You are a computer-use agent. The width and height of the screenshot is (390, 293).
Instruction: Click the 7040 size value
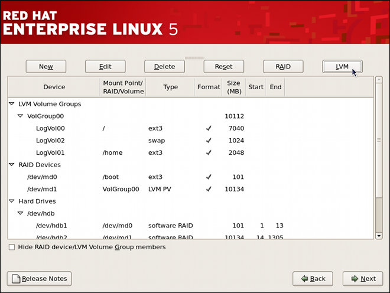pos(236,128)
